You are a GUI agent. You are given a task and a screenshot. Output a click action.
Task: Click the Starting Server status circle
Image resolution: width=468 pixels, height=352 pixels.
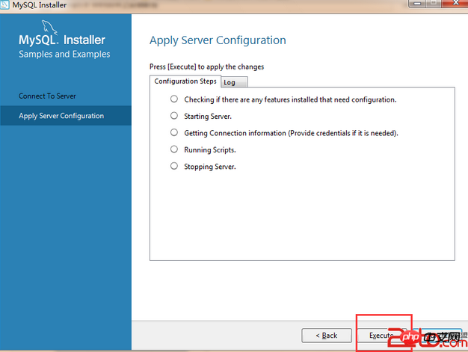(x=174, y=115)
